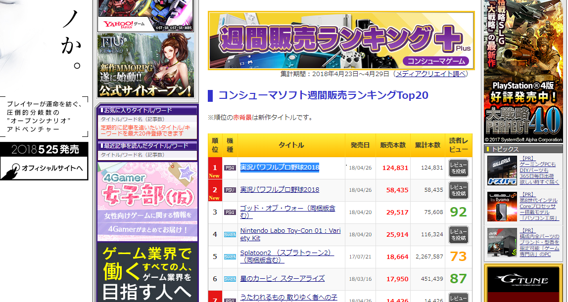Click cumulative total 116,324
The height and width of the screenshot is (302, 568).
click(x=431, y=234)
